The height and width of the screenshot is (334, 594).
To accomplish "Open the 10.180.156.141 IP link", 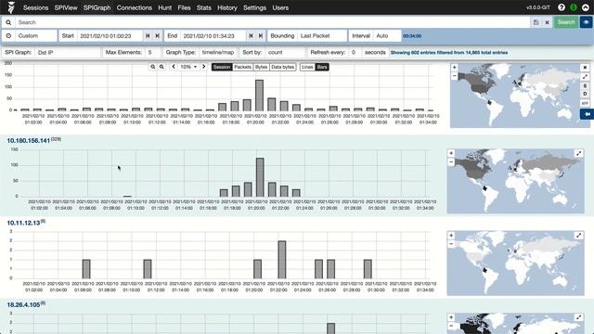I will pyautogui.click(x=29, y=140).
